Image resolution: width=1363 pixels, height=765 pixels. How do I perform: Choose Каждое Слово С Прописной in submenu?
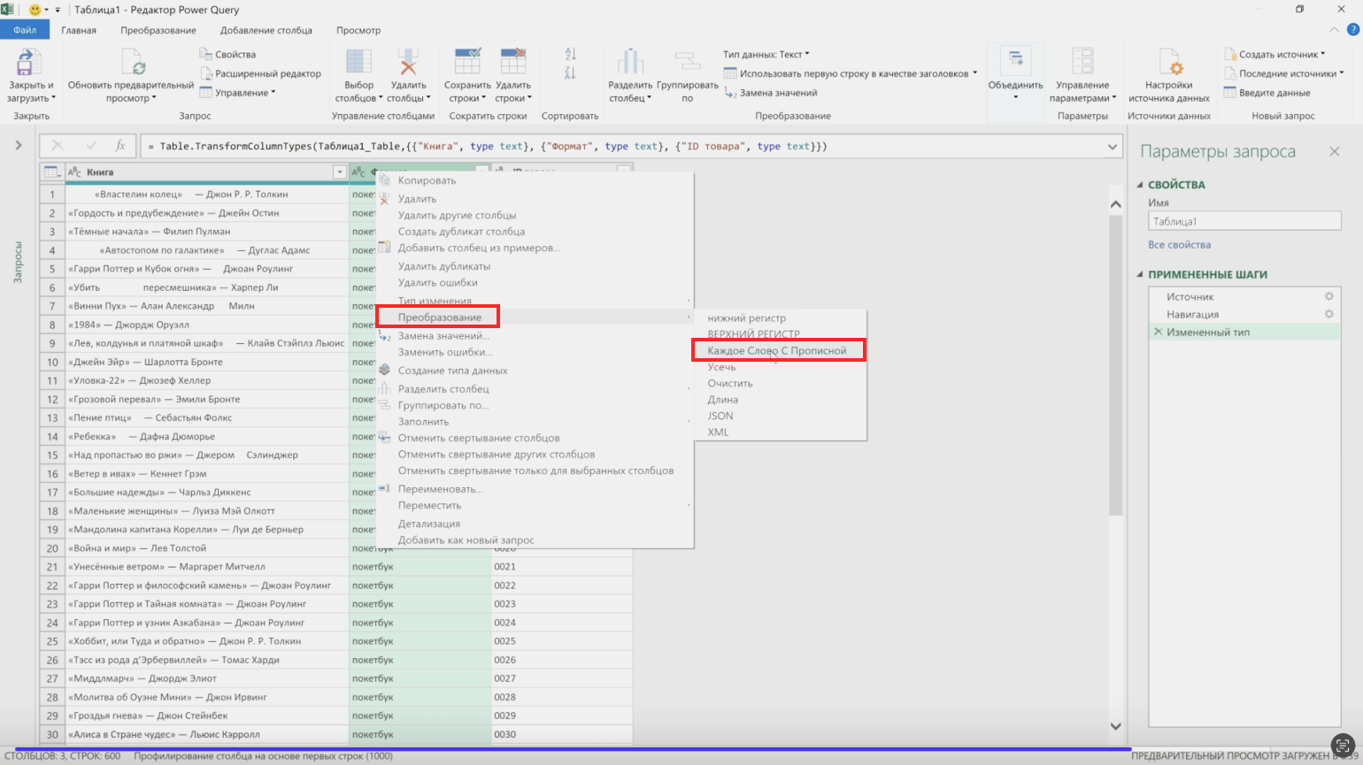pyautogui.click(x=776, y=351)
